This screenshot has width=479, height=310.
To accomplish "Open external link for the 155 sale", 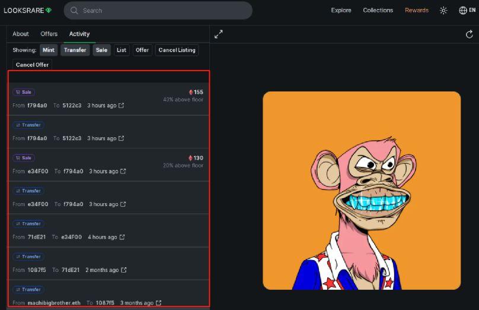I will [x=122, y=105].
